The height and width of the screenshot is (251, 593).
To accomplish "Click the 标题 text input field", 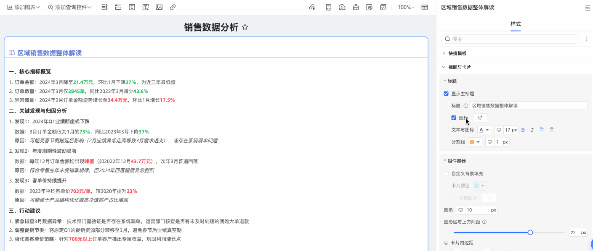I will point(529,106).
